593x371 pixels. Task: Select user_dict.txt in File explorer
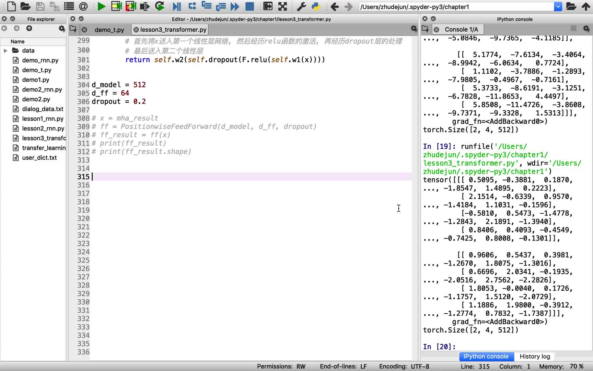click(x=39, y=158)
